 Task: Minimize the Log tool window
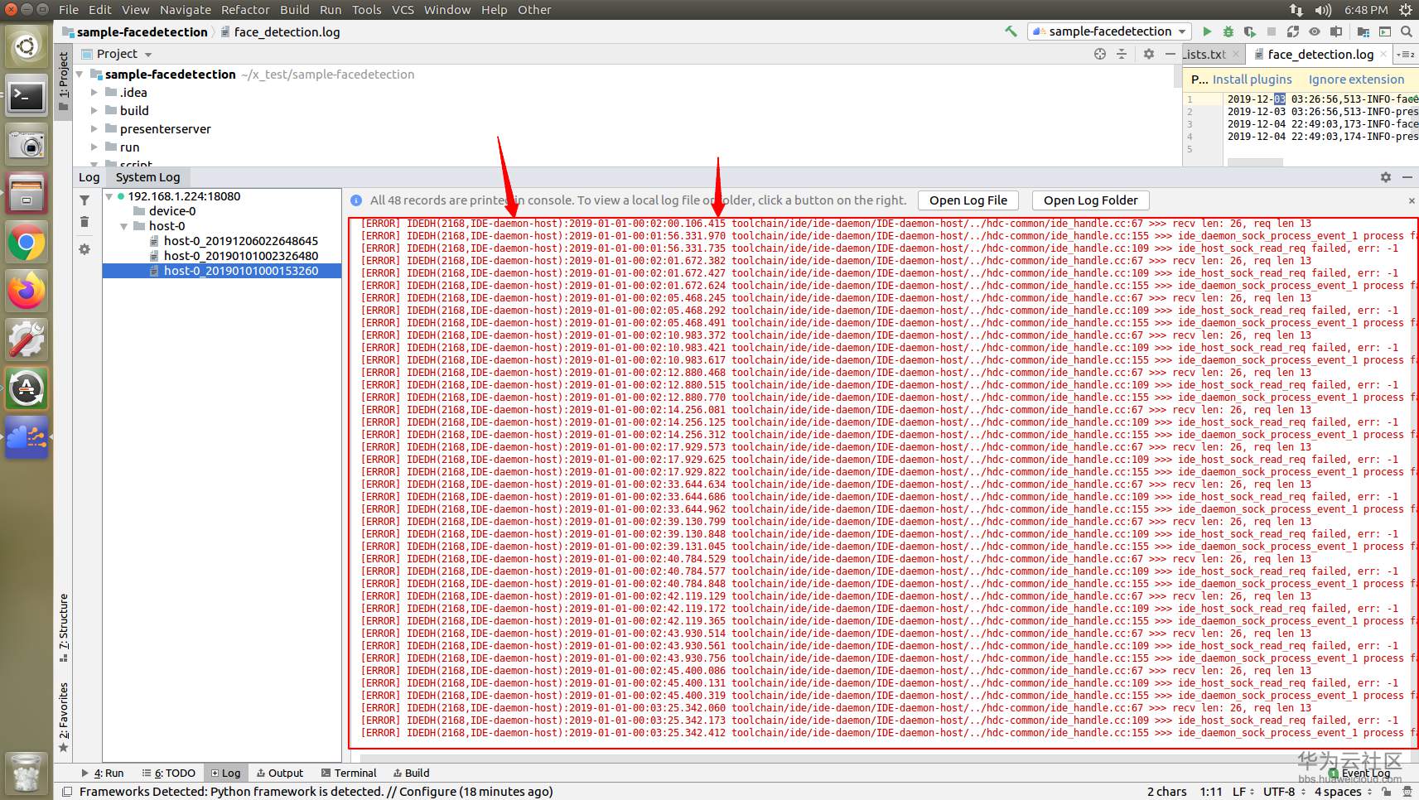point(1407,177)
